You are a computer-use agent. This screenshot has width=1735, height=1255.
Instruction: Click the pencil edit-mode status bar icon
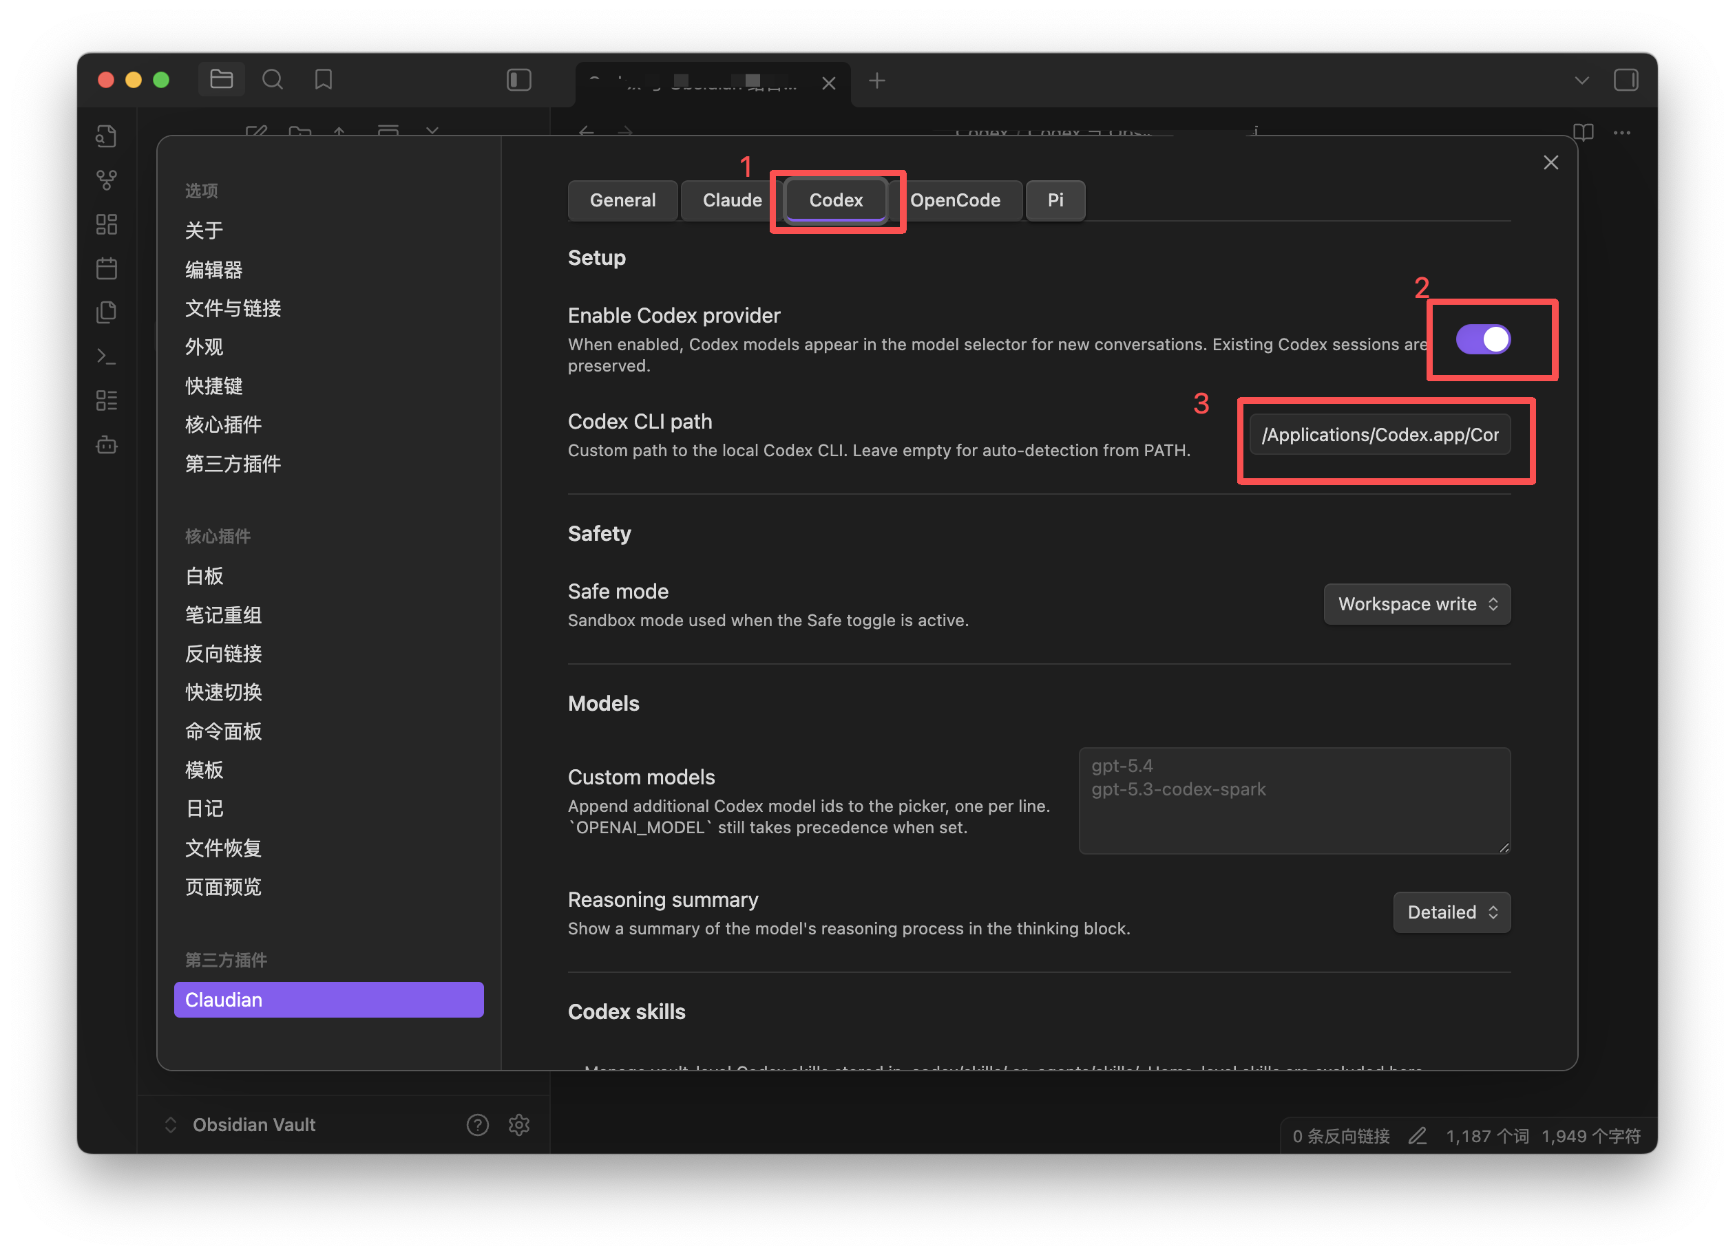(1418, 1136)
